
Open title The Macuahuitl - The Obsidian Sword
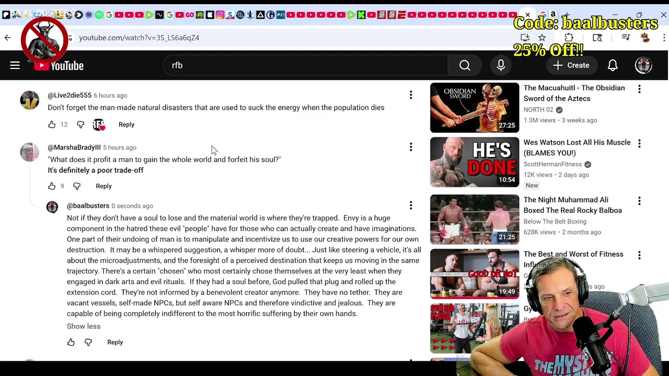pyautogui.click(x=574, y=93)
